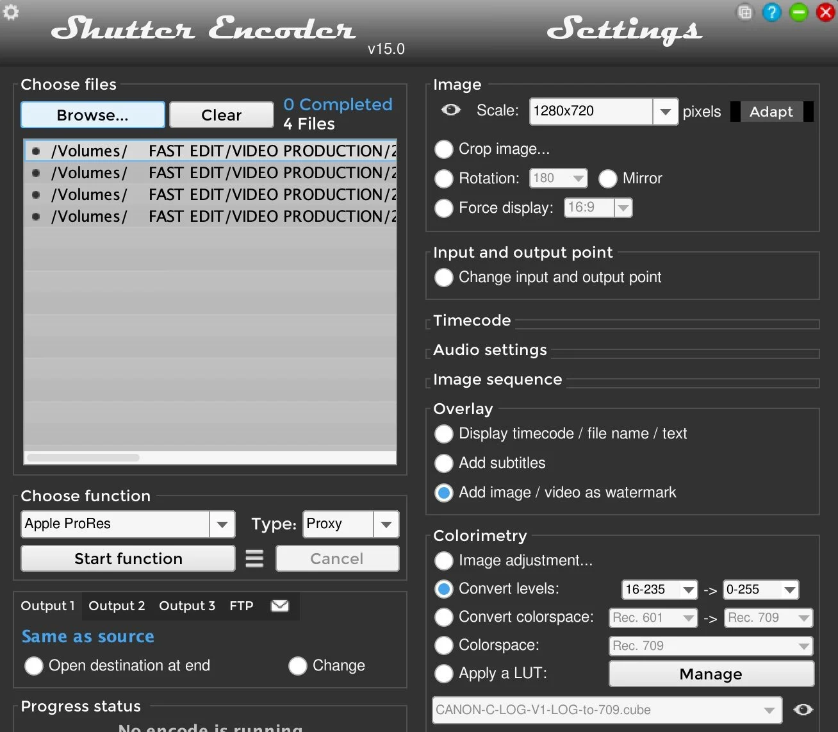Open the help question mark icon

pos(772,12)
